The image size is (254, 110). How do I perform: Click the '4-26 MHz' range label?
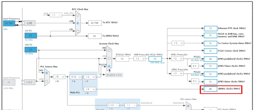(x=8, y=88)
